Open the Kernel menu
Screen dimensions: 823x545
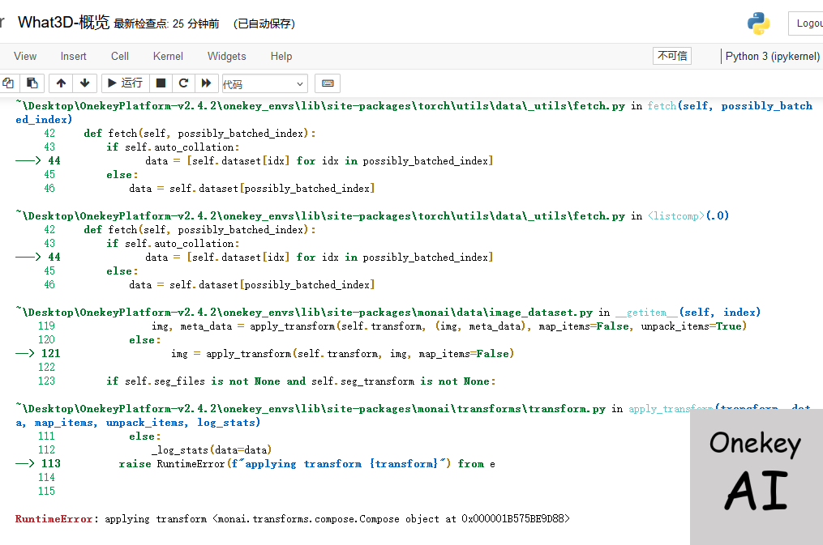tap(168, 56)
